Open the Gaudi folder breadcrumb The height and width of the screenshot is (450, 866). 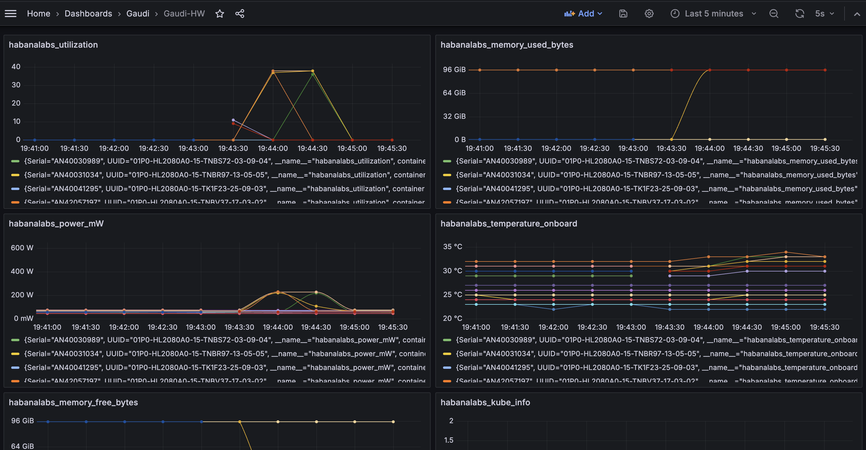pyautogui.click(x=138, y=14)
